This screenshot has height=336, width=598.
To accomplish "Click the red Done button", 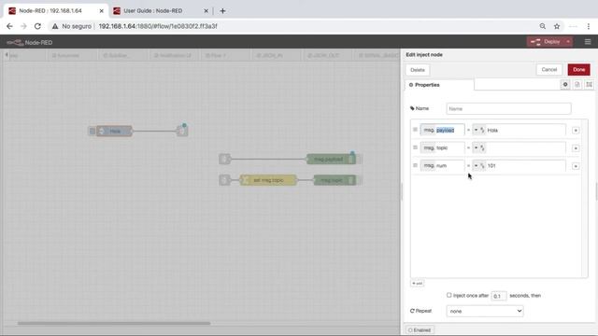I will 578,70.
